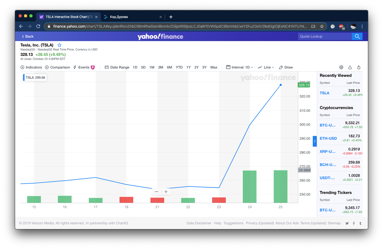Add TSLA to watchlist via star icon

point(59,45)
